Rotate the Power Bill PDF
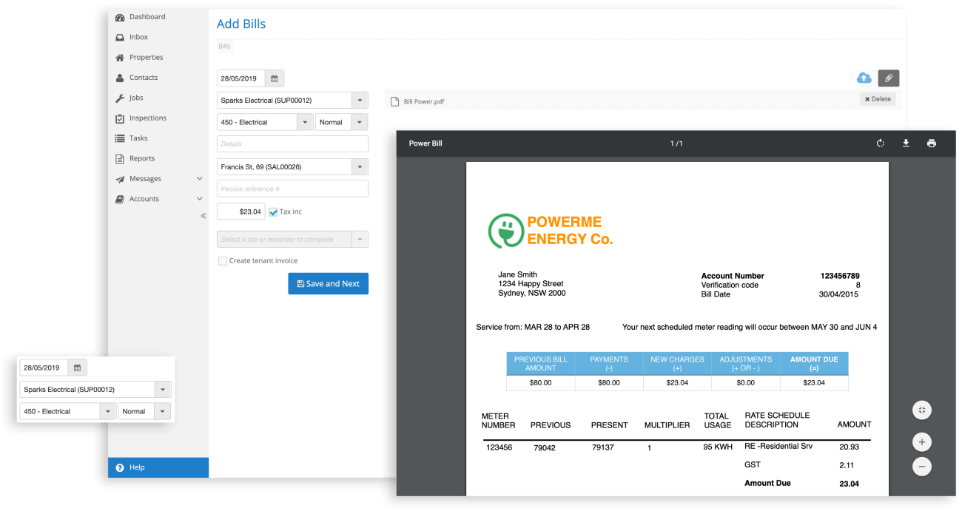 (x=881, y=143)
